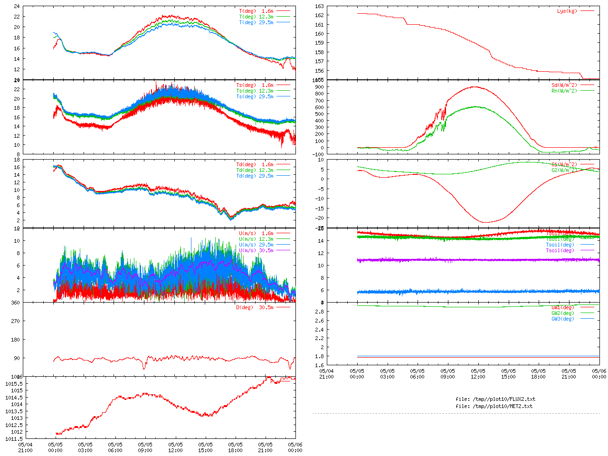Select the GW3(deg) legend label
Screen dimensions: 608x456
coord(562,319)
